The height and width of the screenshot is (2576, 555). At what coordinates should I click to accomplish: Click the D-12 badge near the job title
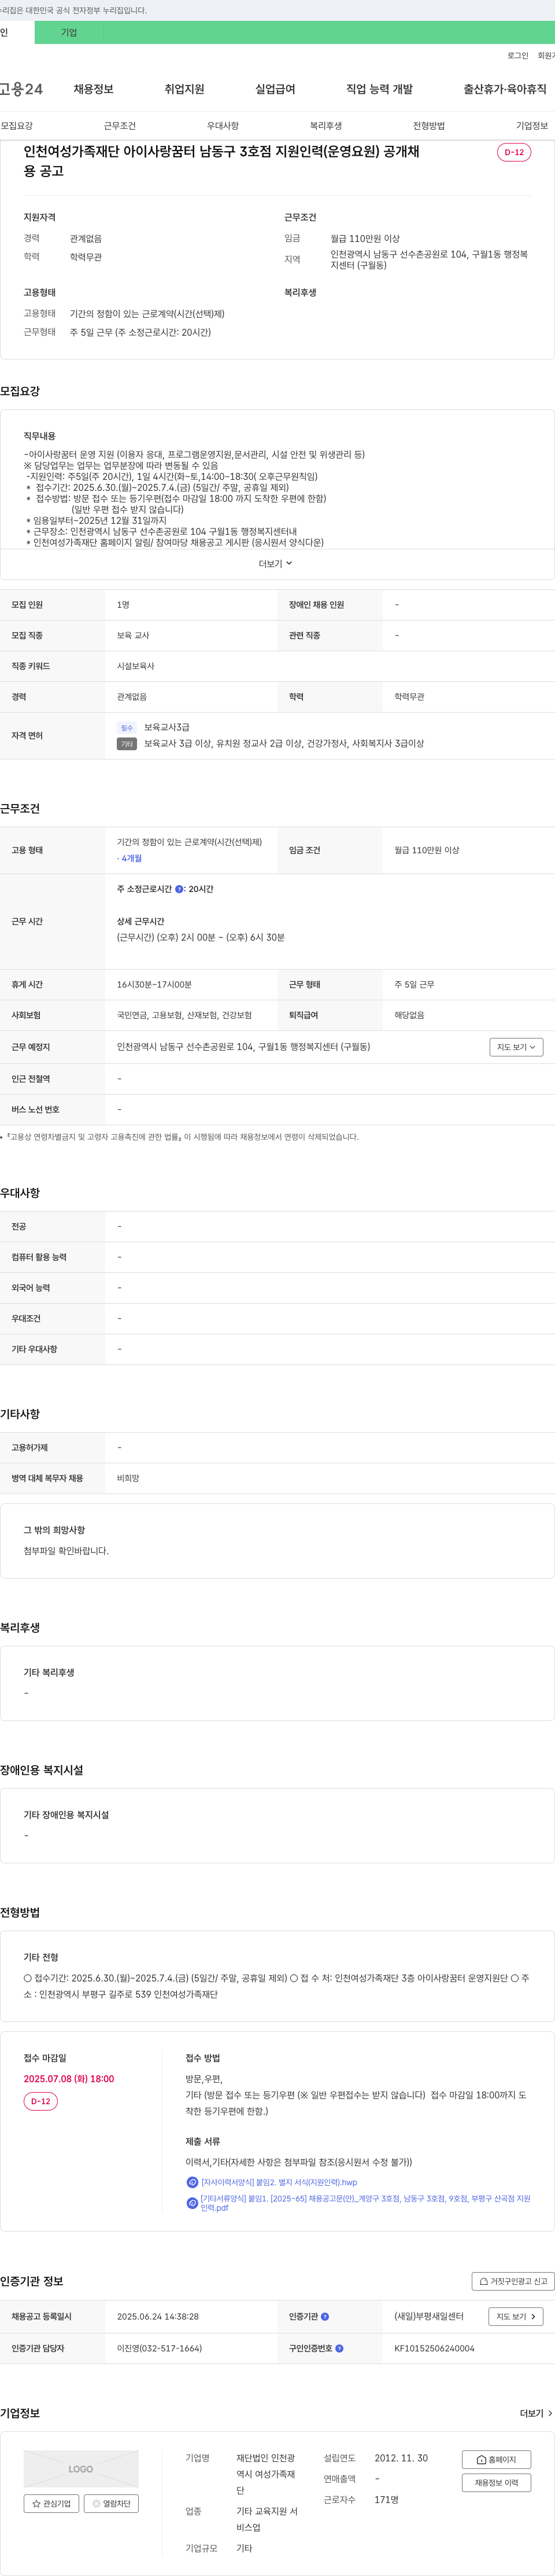(x=514, y=152)
